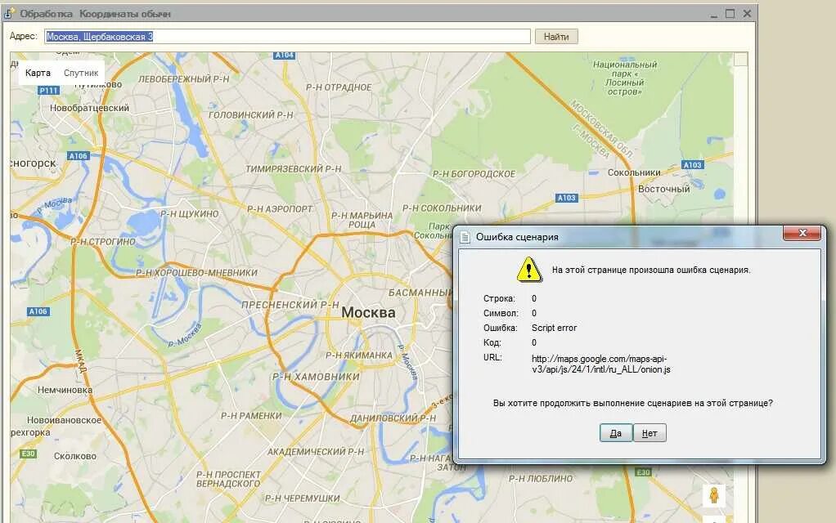836x523 pixels.
Task: Click the Немчиновка label on map
Action: coord(65,390)
